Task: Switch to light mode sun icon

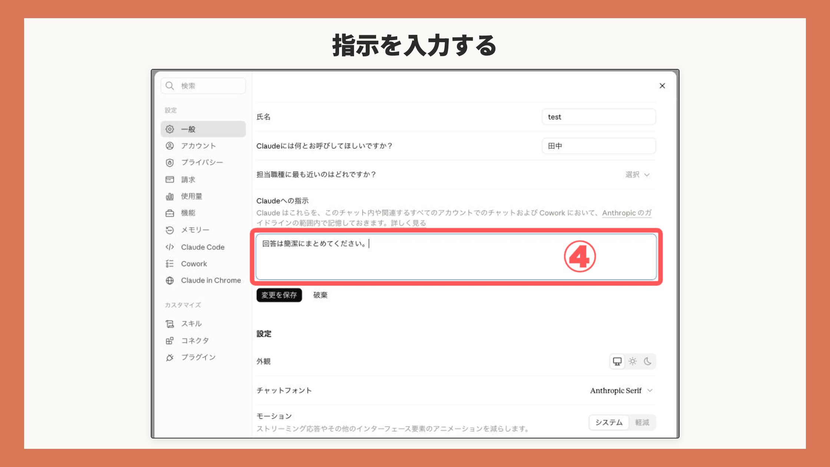Action: (633, 361)
